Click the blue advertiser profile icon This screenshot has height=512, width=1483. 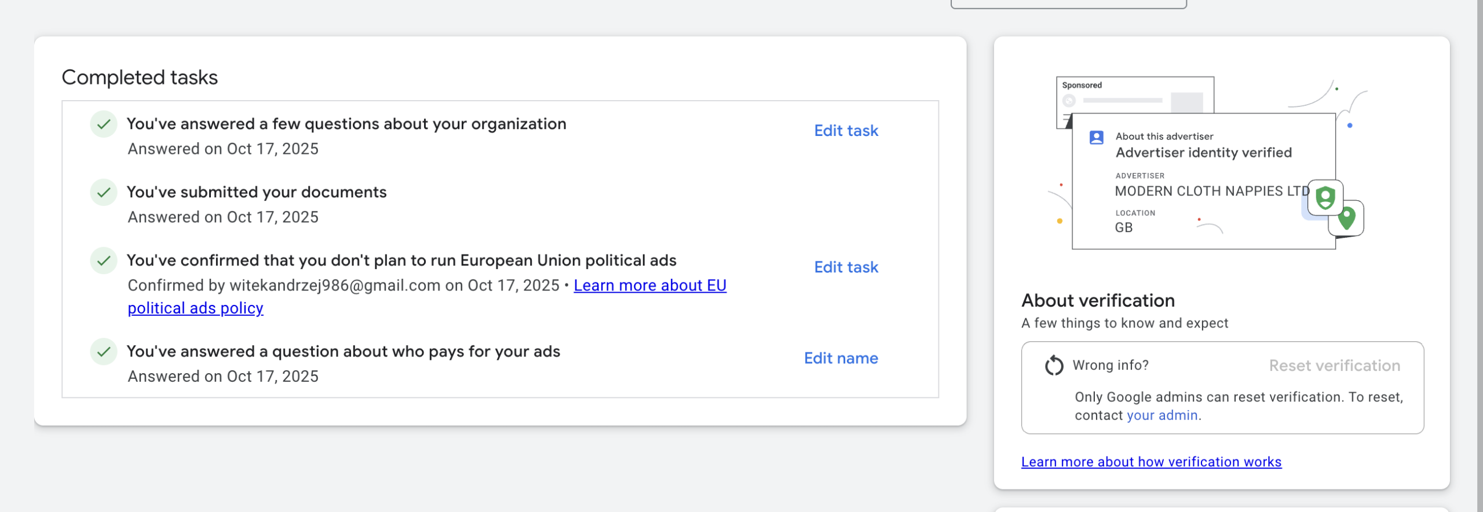pos(1096,138)
